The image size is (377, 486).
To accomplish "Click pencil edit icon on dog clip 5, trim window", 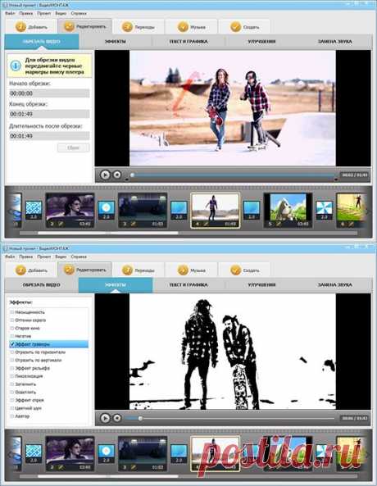I will point(279,224).
